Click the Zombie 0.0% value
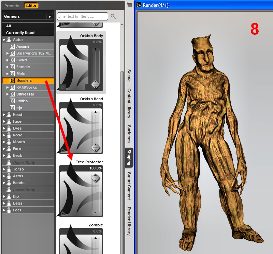 pos(97,231)
